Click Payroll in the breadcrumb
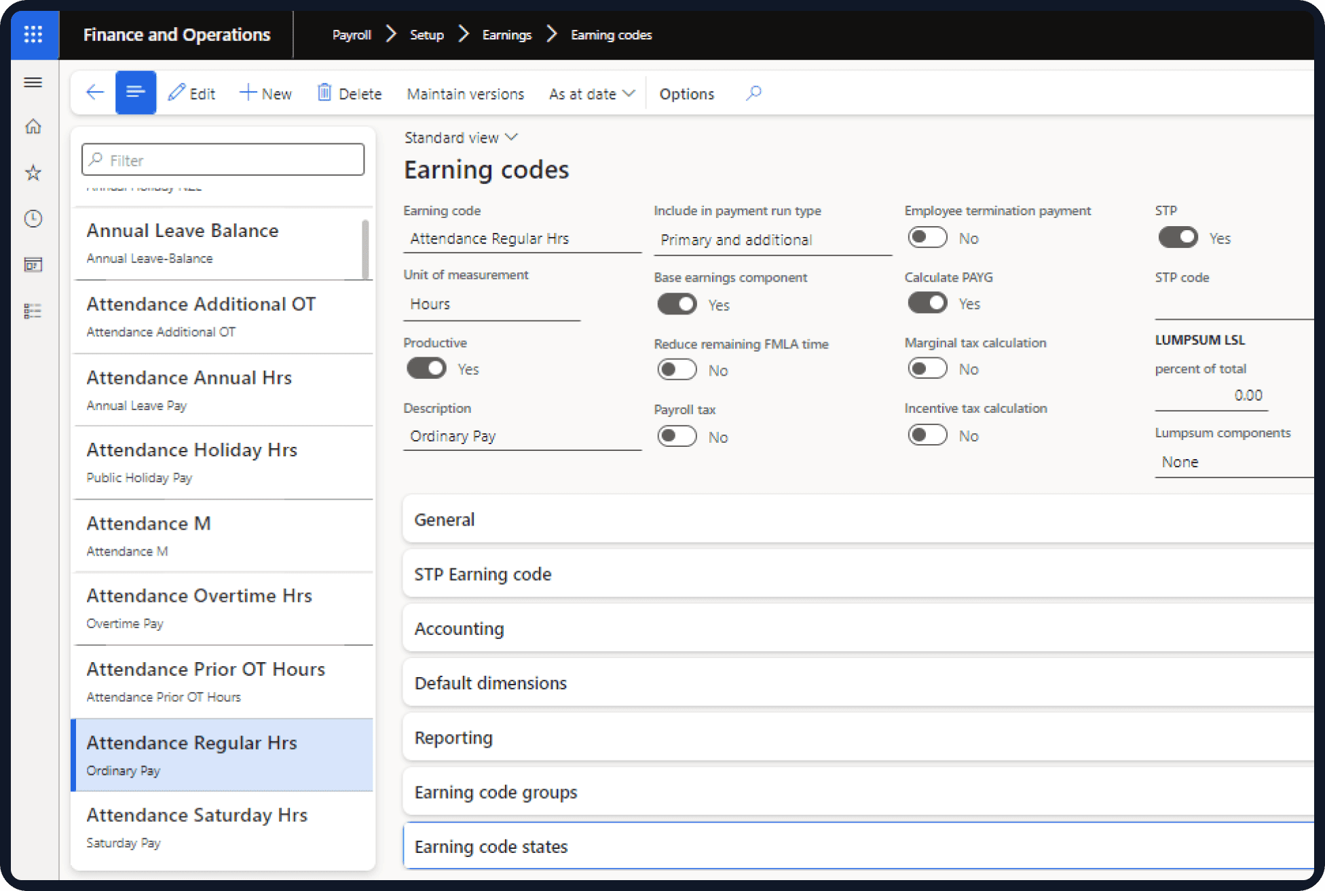Viewport: 1325px width, 891px height. tap(352, 35)
